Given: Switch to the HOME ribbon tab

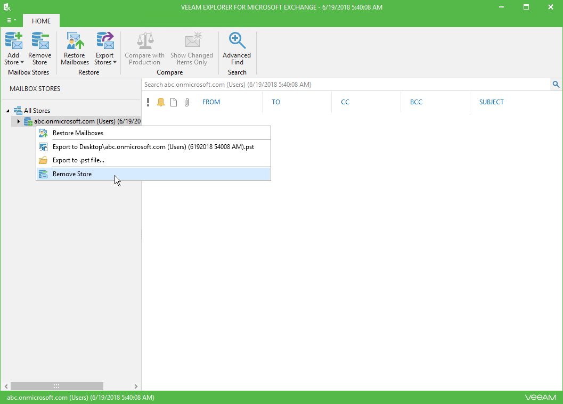Looking at the screenshot, I should pos(42,21).
